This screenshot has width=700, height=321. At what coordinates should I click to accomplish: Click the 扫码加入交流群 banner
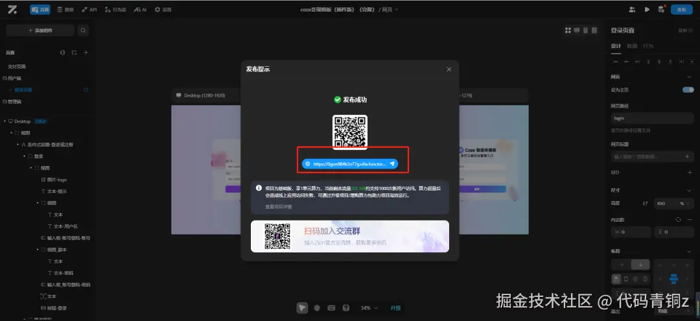coord(350,236)
